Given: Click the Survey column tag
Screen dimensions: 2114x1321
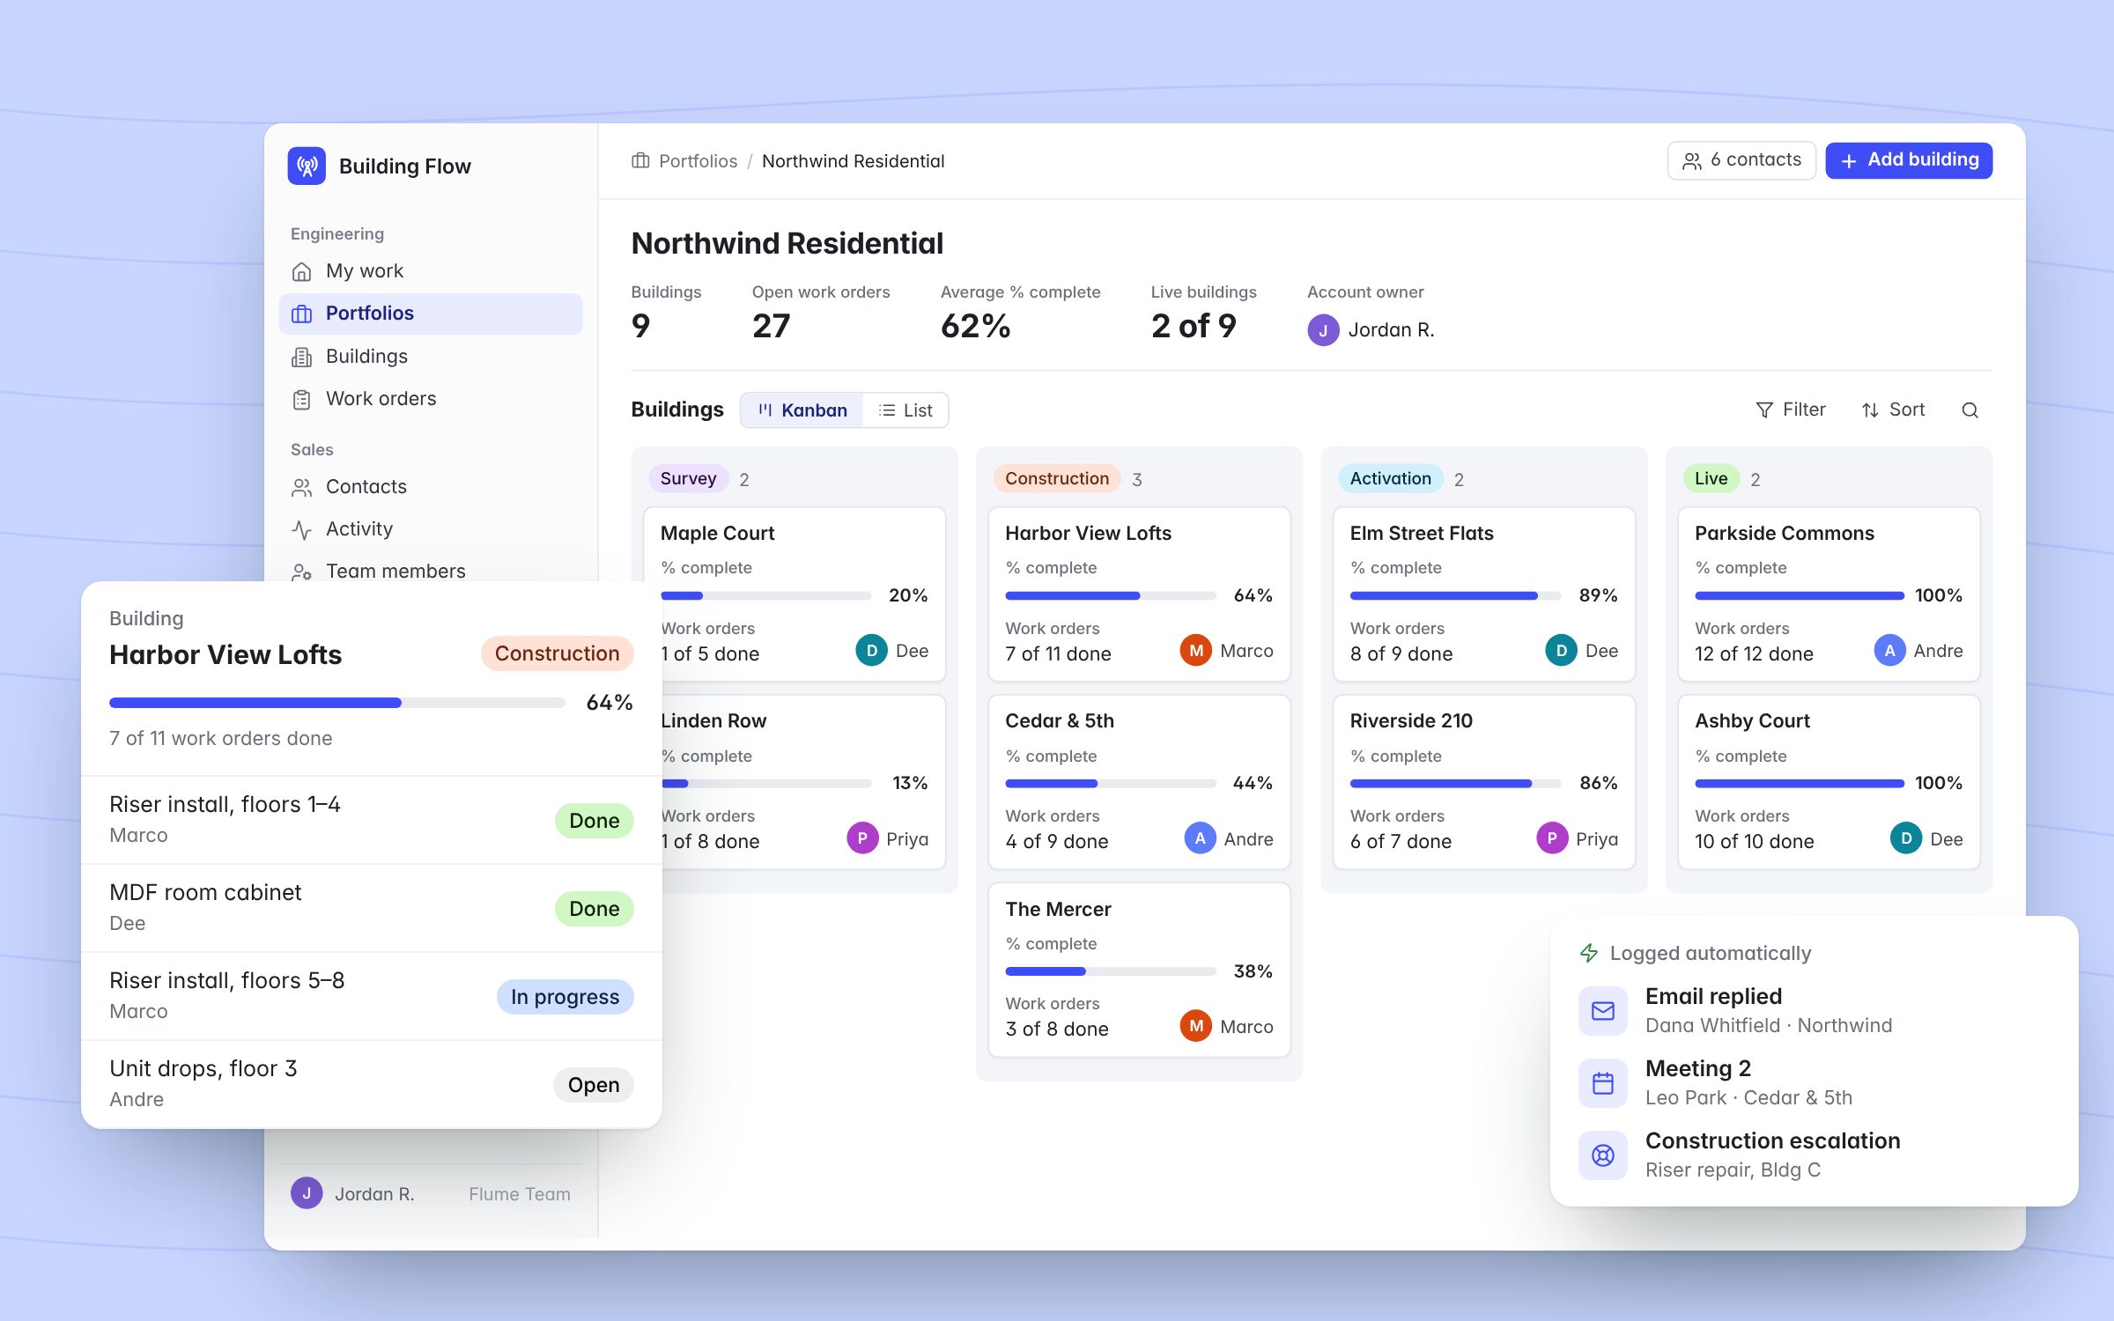Looking at the screenshot, I should tap(688, 478).
